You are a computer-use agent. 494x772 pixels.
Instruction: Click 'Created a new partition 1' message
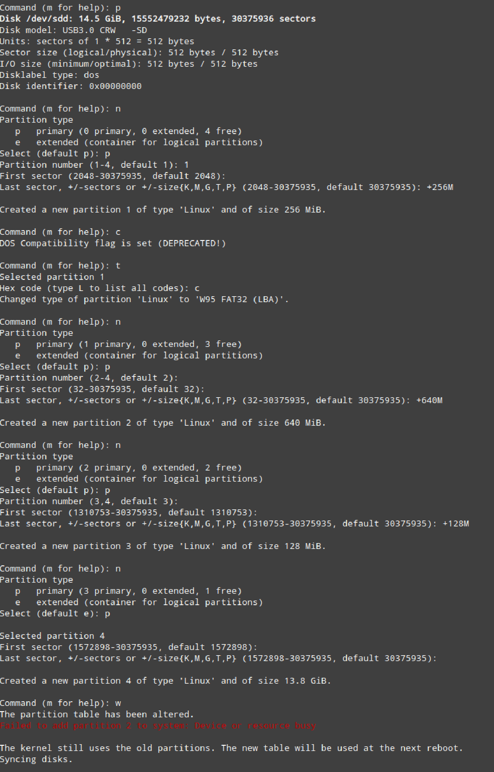tap(163, 209)
